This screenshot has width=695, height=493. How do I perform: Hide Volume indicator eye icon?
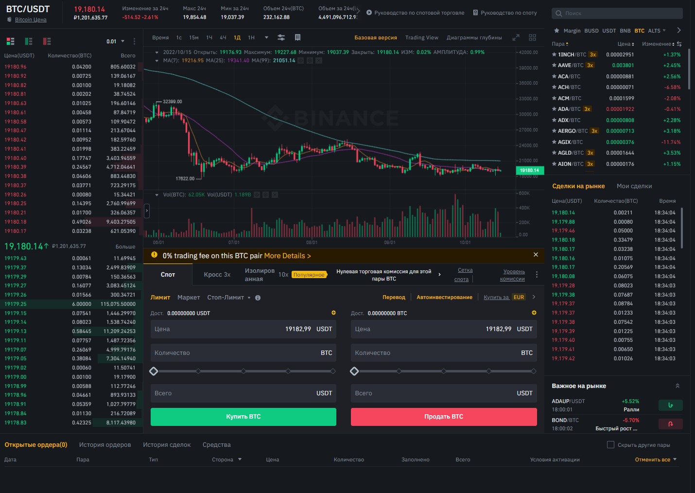click(x=257, y=194)
